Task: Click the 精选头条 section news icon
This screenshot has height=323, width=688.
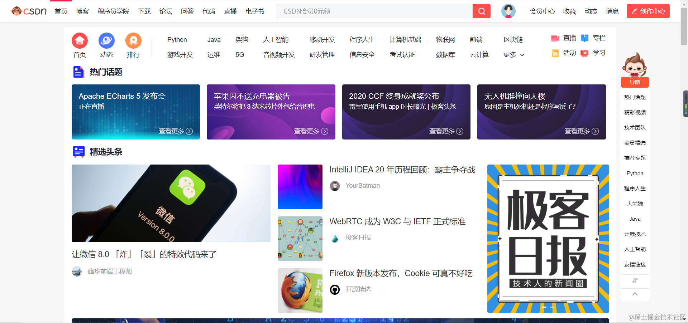Action: 78,152
